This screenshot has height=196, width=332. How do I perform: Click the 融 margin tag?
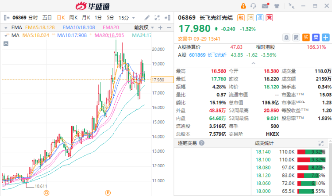point(241,18)
